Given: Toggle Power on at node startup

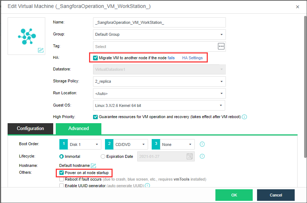Looking at the screenshot, I should tap(62, 173).
